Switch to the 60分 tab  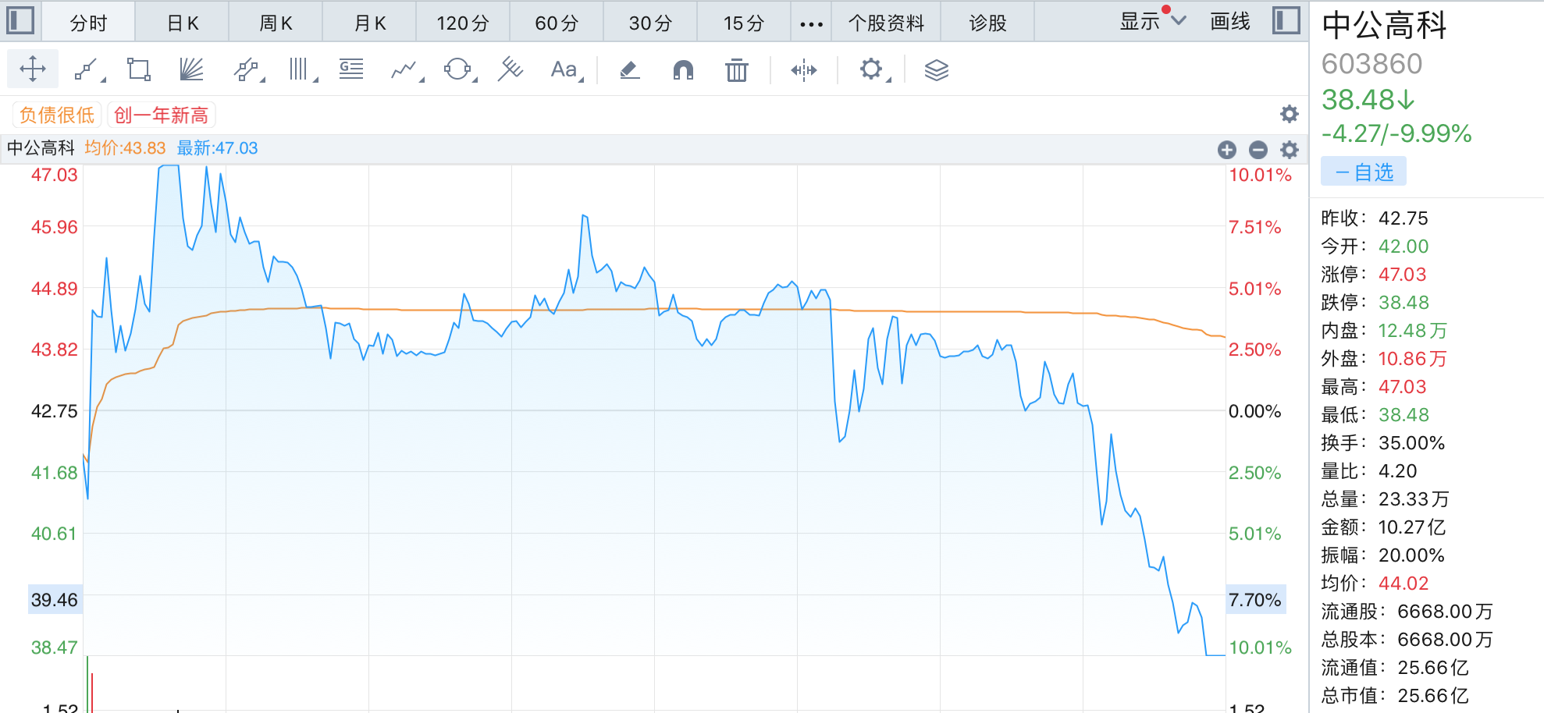(x=557, y=23)
